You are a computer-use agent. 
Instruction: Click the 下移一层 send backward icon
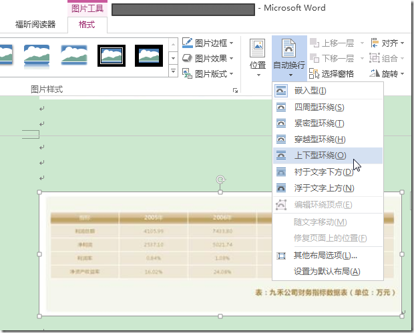point(315,58)
